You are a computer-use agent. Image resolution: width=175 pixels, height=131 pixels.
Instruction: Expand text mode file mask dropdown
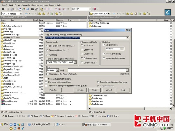pos(75,62)
